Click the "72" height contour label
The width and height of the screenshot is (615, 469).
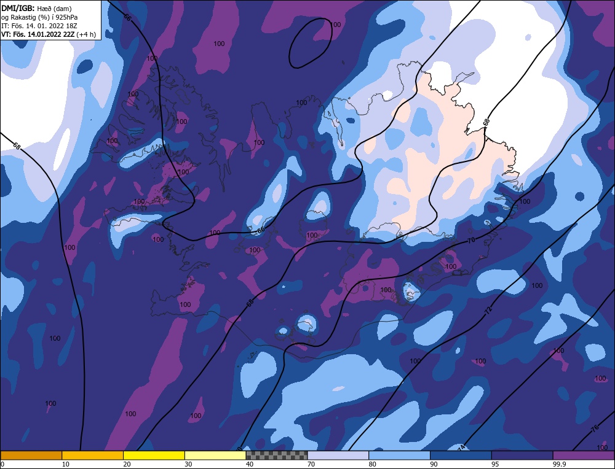488,311
